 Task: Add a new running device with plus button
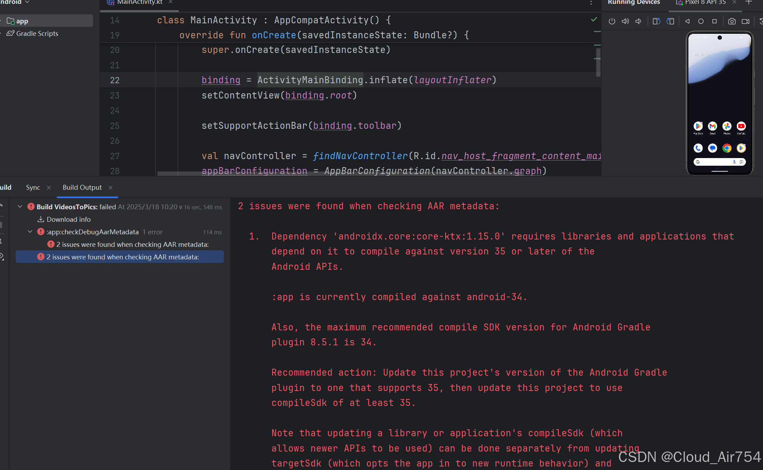point(749,2)
